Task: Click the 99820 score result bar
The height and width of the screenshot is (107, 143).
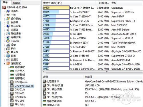Action: click(x=56, y=8)
